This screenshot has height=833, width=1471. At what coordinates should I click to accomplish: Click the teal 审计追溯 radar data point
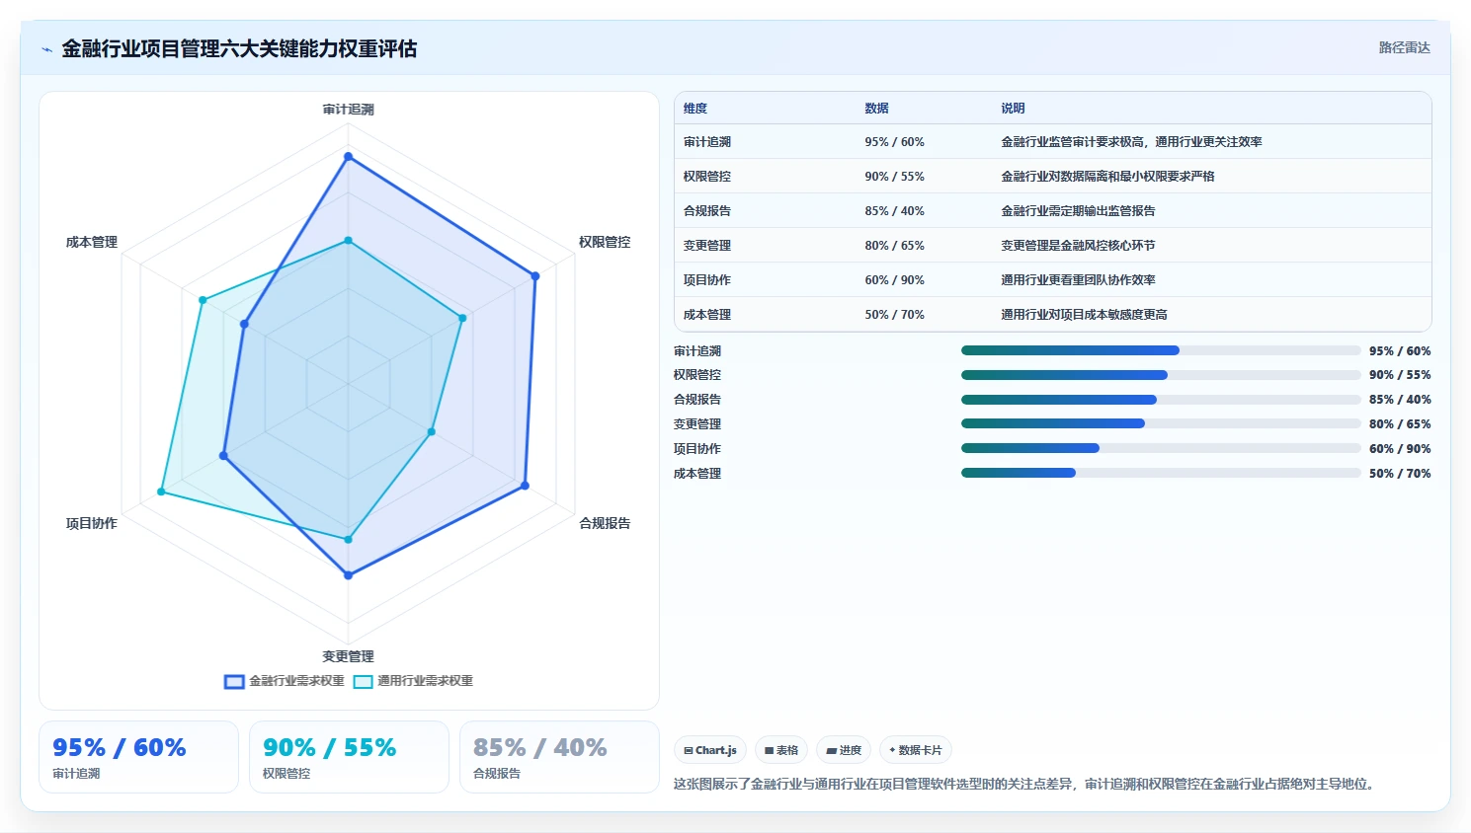(348, 240)
